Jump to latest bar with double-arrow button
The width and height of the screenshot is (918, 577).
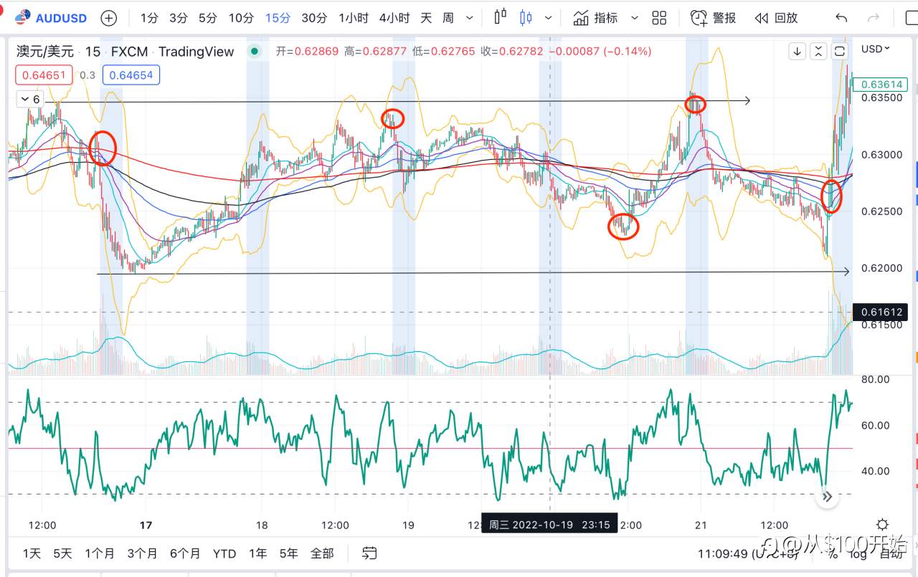click(x=827, y=496)
